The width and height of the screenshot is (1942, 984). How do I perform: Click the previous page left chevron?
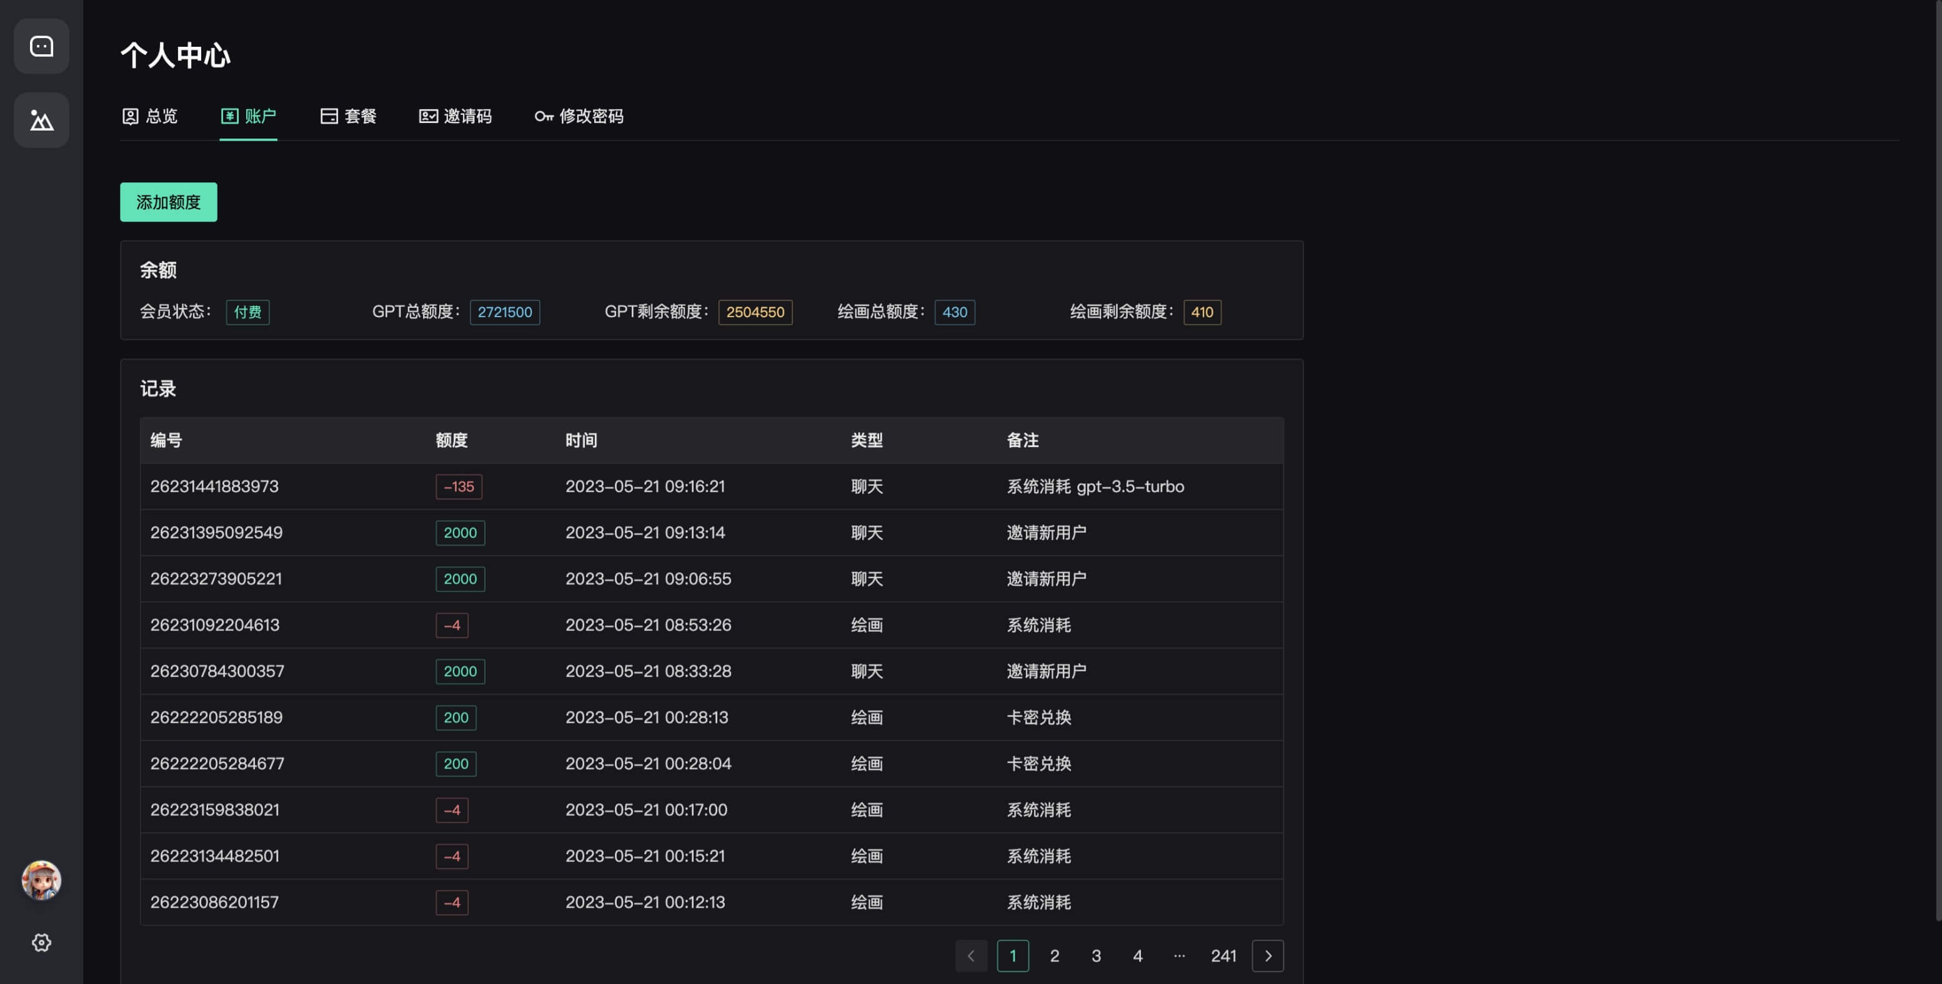[971, 956]
